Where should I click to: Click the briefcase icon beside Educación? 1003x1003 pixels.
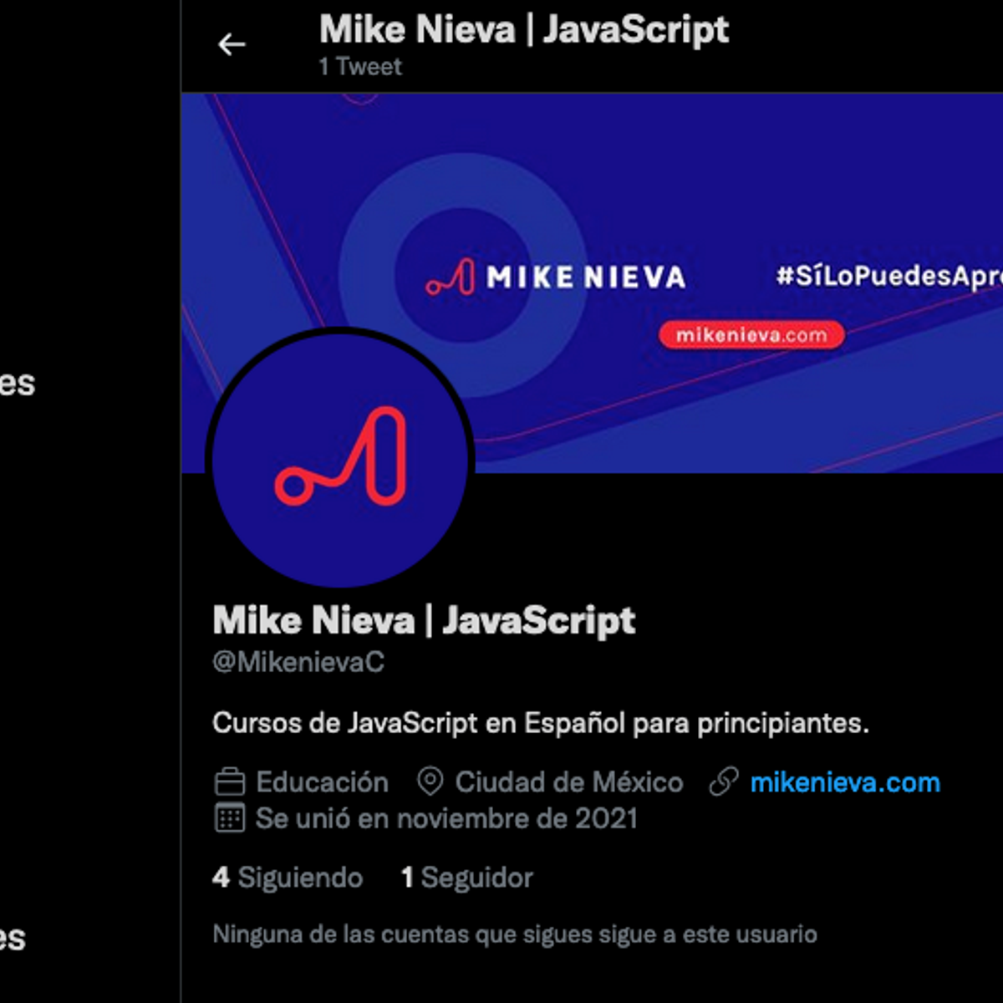[x=230, y=782]
